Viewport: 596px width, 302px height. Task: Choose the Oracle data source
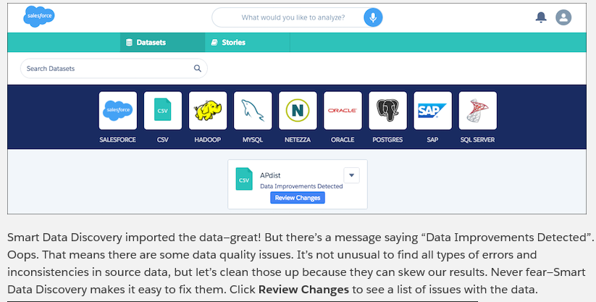(x=343, y=111)
